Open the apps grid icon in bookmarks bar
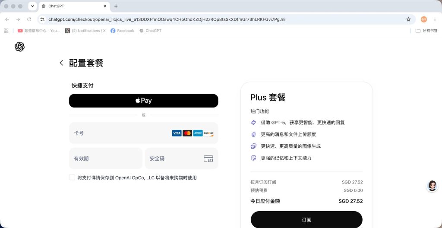The height and width of the screenshot is (228, 442). point(6,31)
